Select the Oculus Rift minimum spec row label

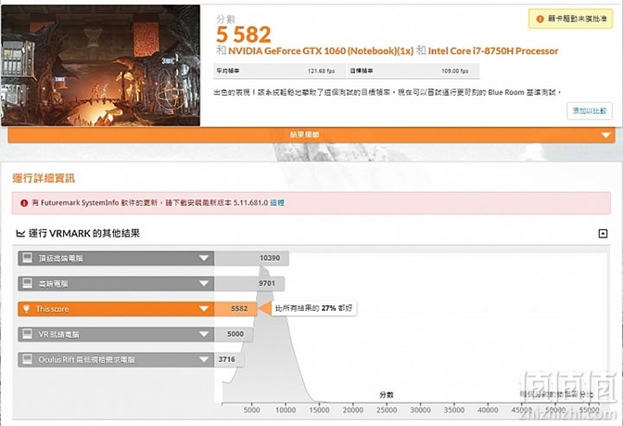click(x=86, y=359)
